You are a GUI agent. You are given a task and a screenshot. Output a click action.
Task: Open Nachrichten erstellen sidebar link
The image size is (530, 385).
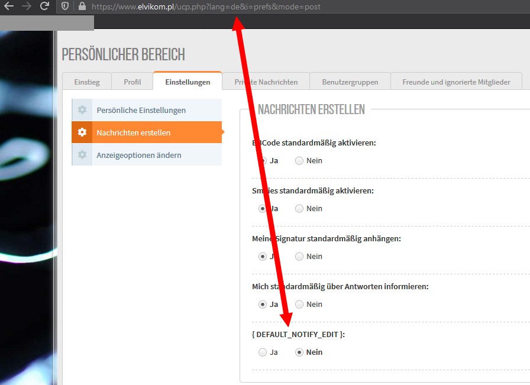pyautogui.click(x=147, y=132)
